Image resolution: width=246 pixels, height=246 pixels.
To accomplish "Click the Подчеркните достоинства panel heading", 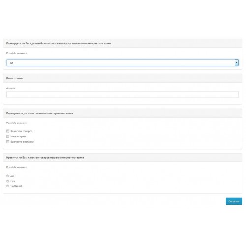I will pyautogui.click(x=39, y=113).
